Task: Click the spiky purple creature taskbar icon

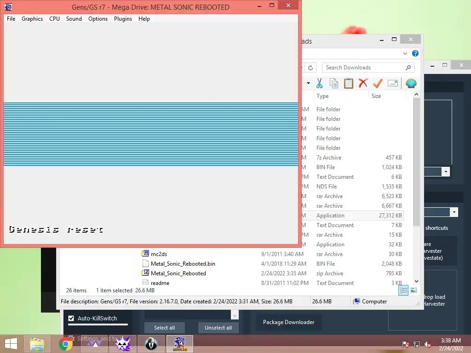Action: point(123,344)
